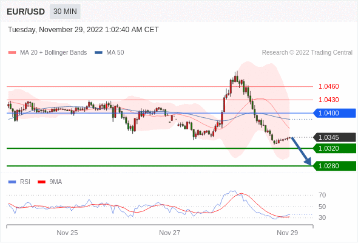Select the EUR/USD pair title

pyautogui.click(x=25, y=12)
